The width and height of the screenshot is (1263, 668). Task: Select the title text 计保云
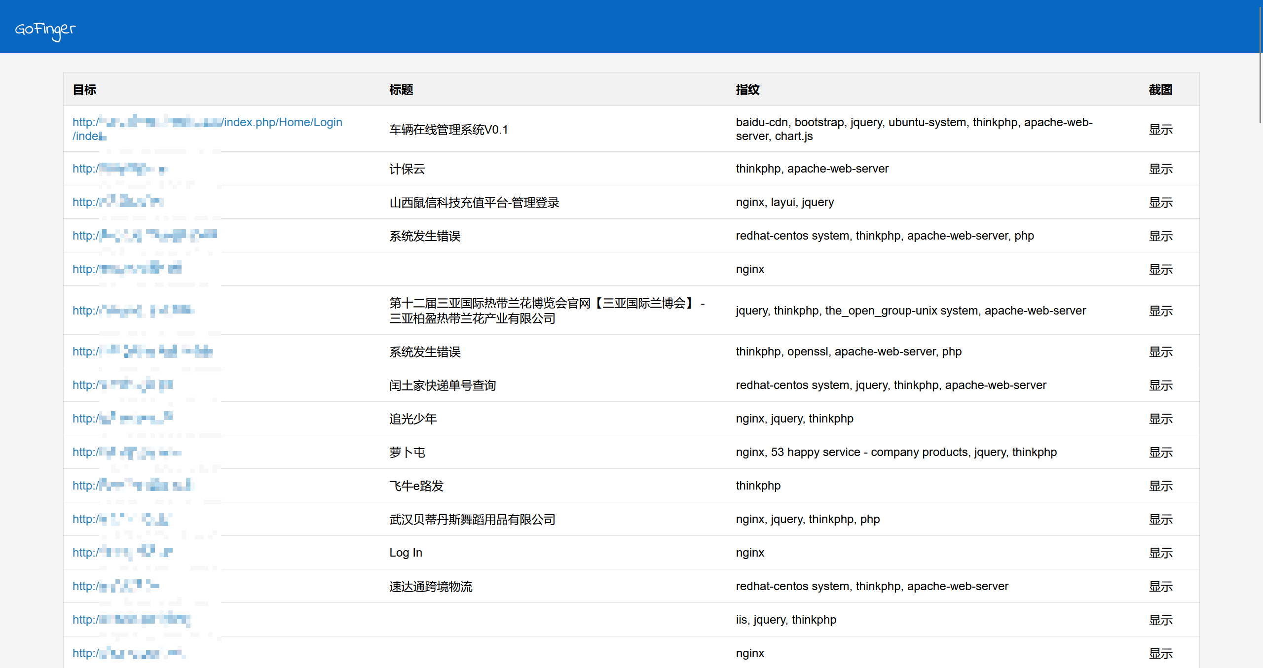(407, 169)
